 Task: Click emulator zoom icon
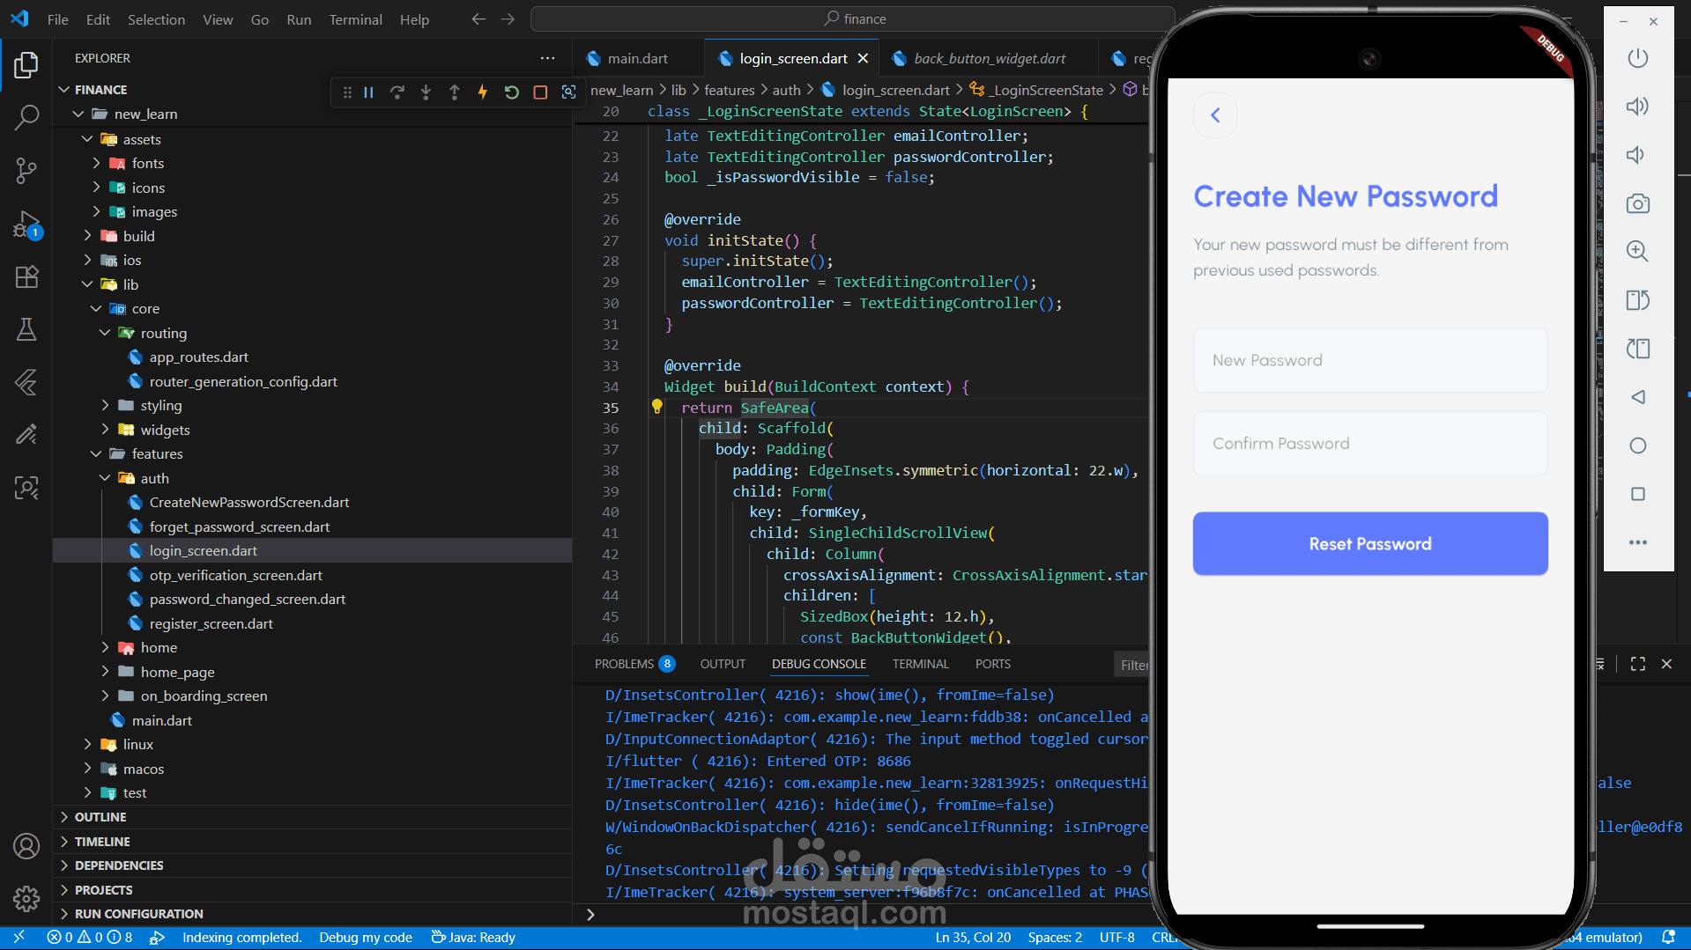(x=1637, y=251)
